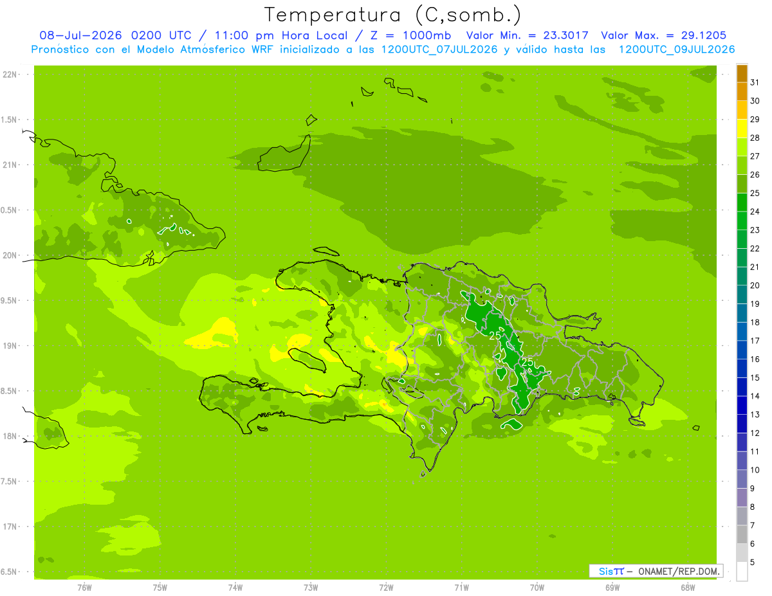Click the colorbar label '31'
The height and width of the screenshot is (596, 772).
tap(755, 82)
